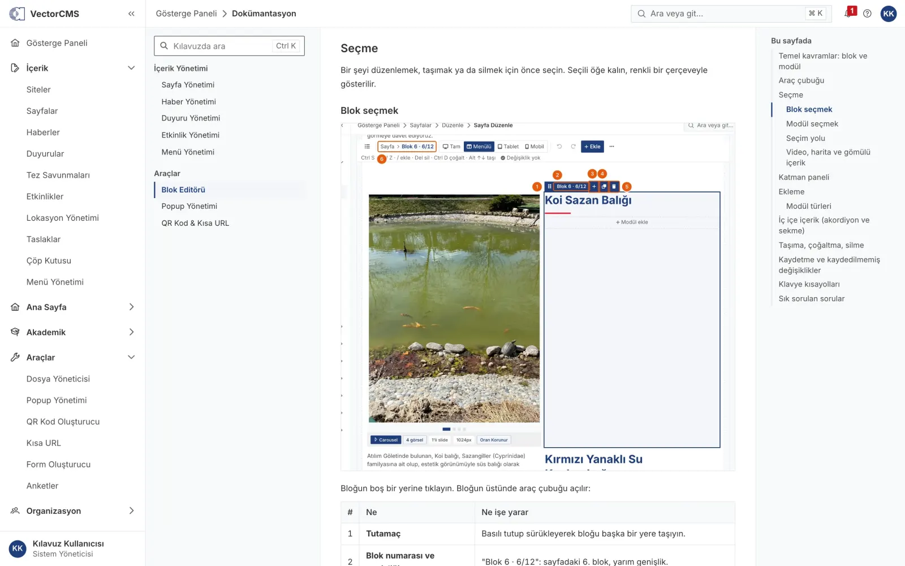Jump to Taşıma, çoğaltma, silme section

[821, 245]
